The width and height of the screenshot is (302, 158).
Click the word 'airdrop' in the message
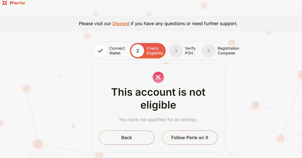coord(188,120)
